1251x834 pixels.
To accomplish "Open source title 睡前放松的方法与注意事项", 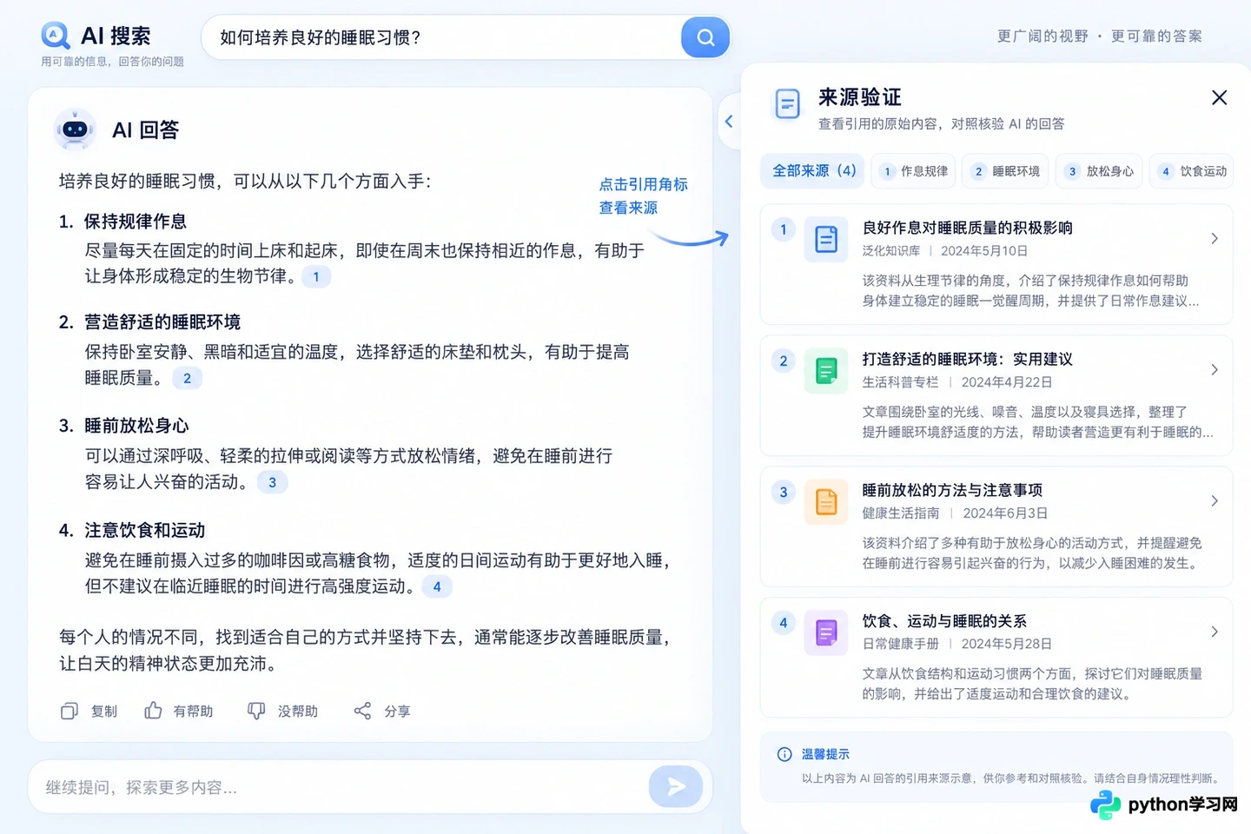I will point(952,490).
